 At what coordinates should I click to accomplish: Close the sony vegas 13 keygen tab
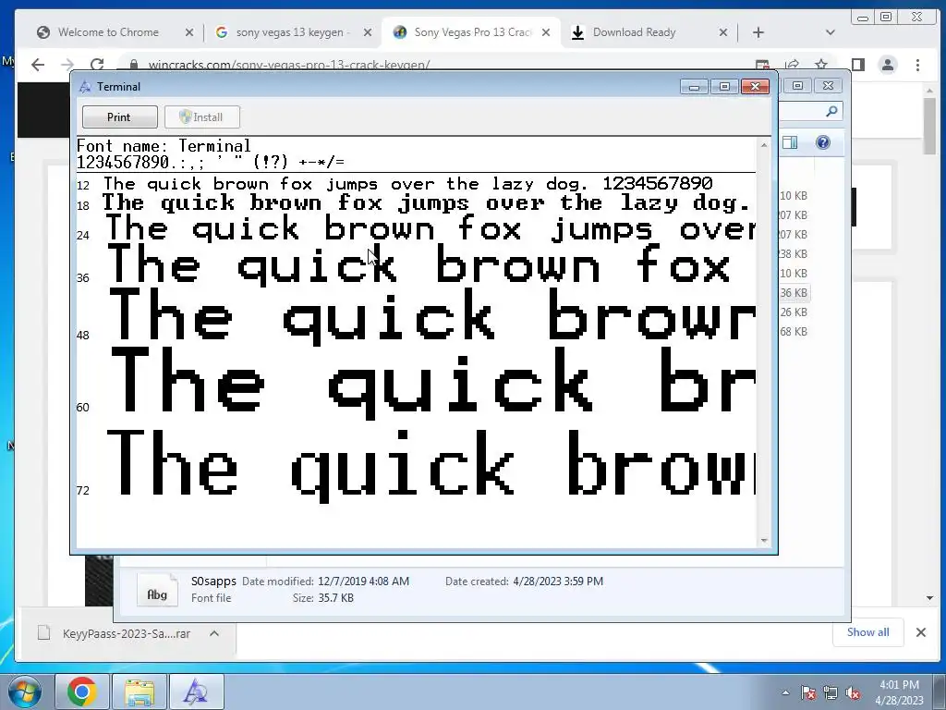(368, 32)
